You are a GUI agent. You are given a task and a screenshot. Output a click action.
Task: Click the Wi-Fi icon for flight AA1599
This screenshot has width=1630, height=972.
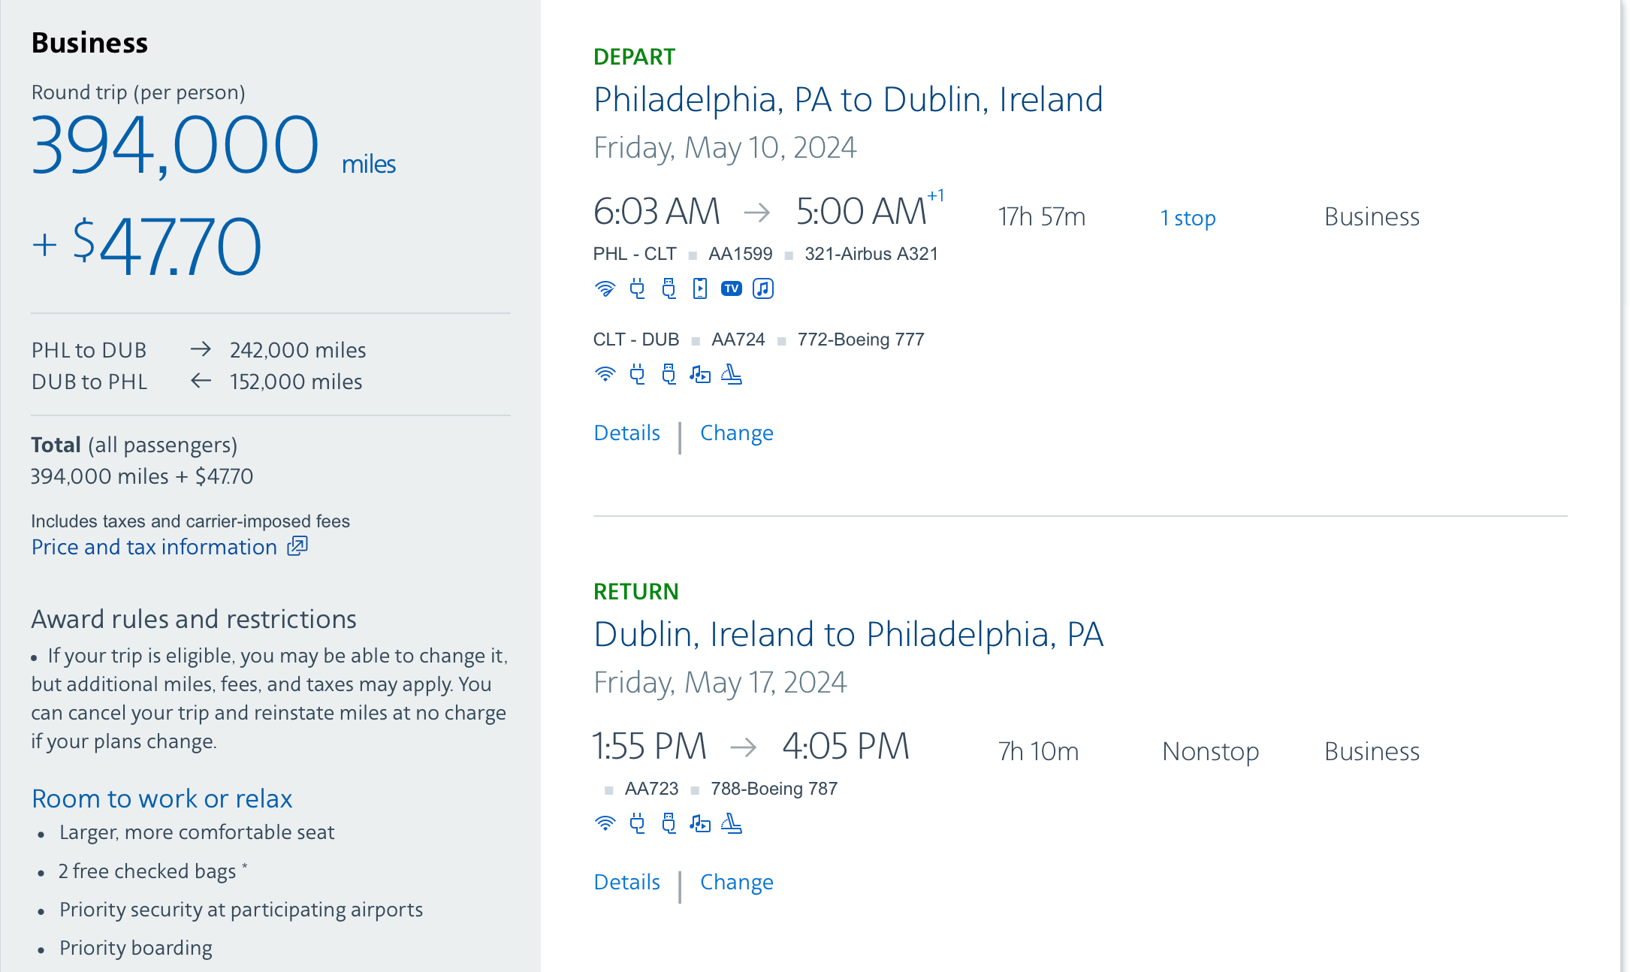[x=605, y=288]
